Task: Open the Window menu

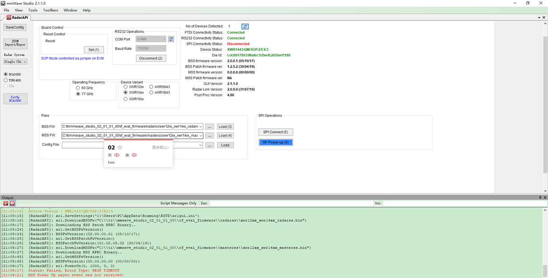Action: coord(70,10)
